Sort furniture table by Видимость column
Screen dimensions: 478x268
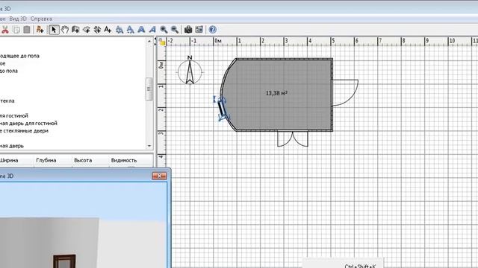point(124,160)
